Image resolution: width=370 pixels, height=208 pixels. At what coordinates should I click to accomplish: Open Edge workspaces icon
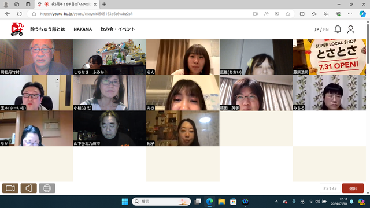click(x=17, y=4)
